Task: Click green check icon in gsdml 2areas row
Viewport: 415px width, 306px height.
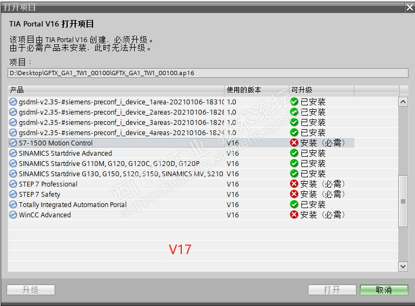Action: pyautogui.click(x=294, y=112)
